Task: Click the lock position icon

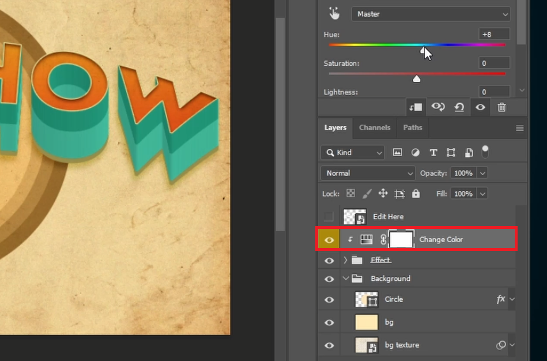Action: coord(383,194)
